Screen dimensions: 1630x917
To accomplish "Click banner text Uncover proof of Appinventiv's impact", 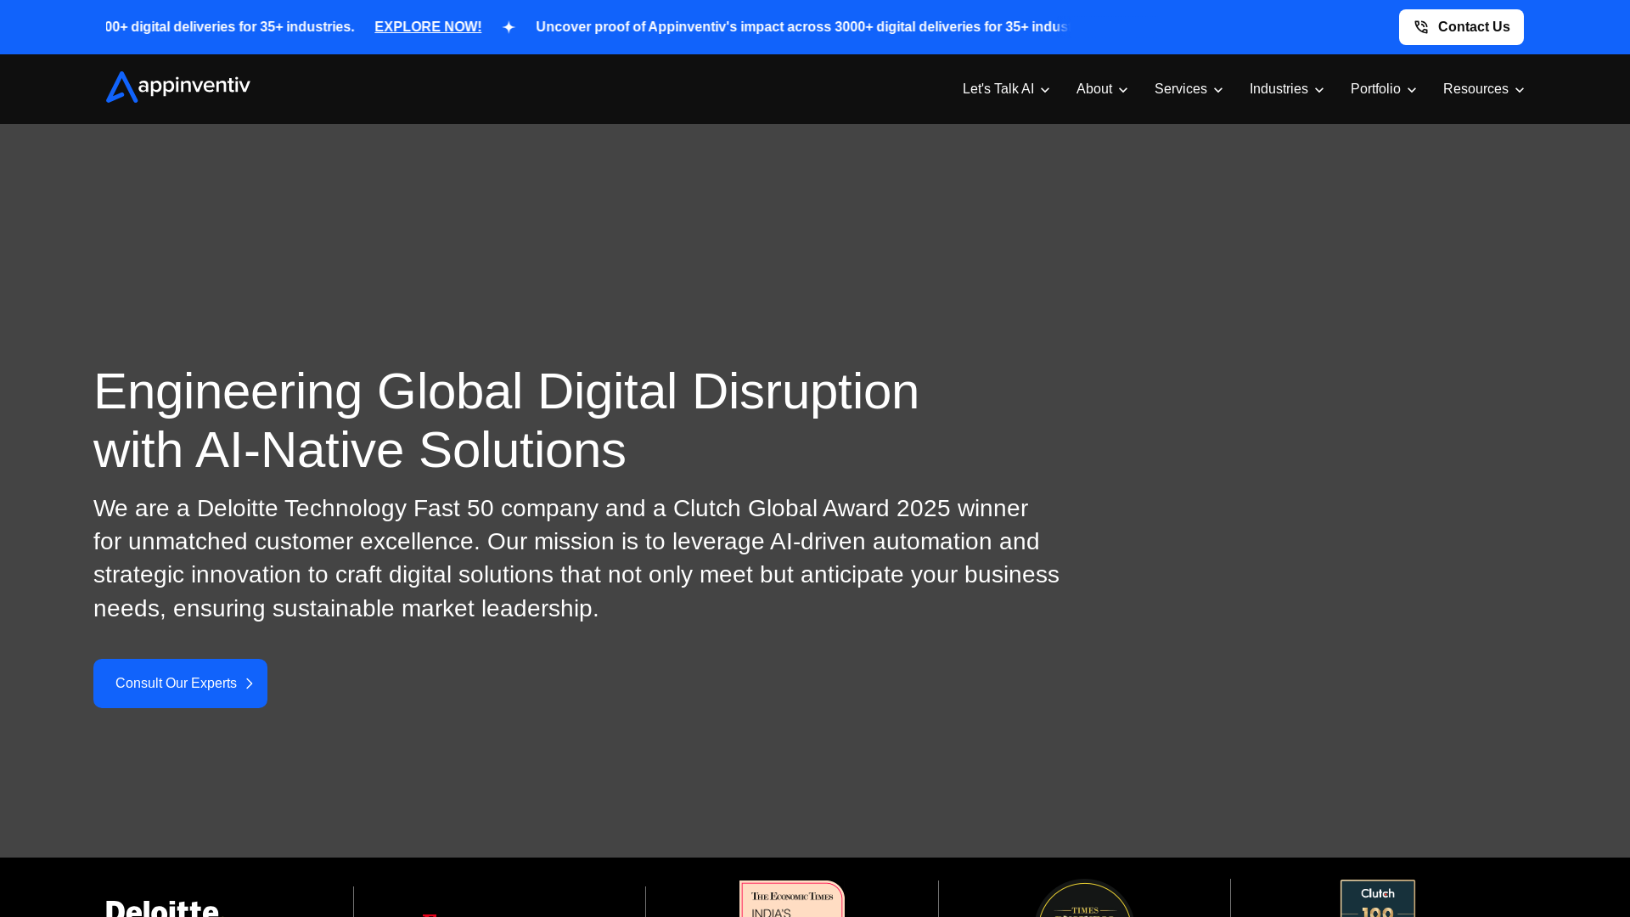I will click(802, 27).
